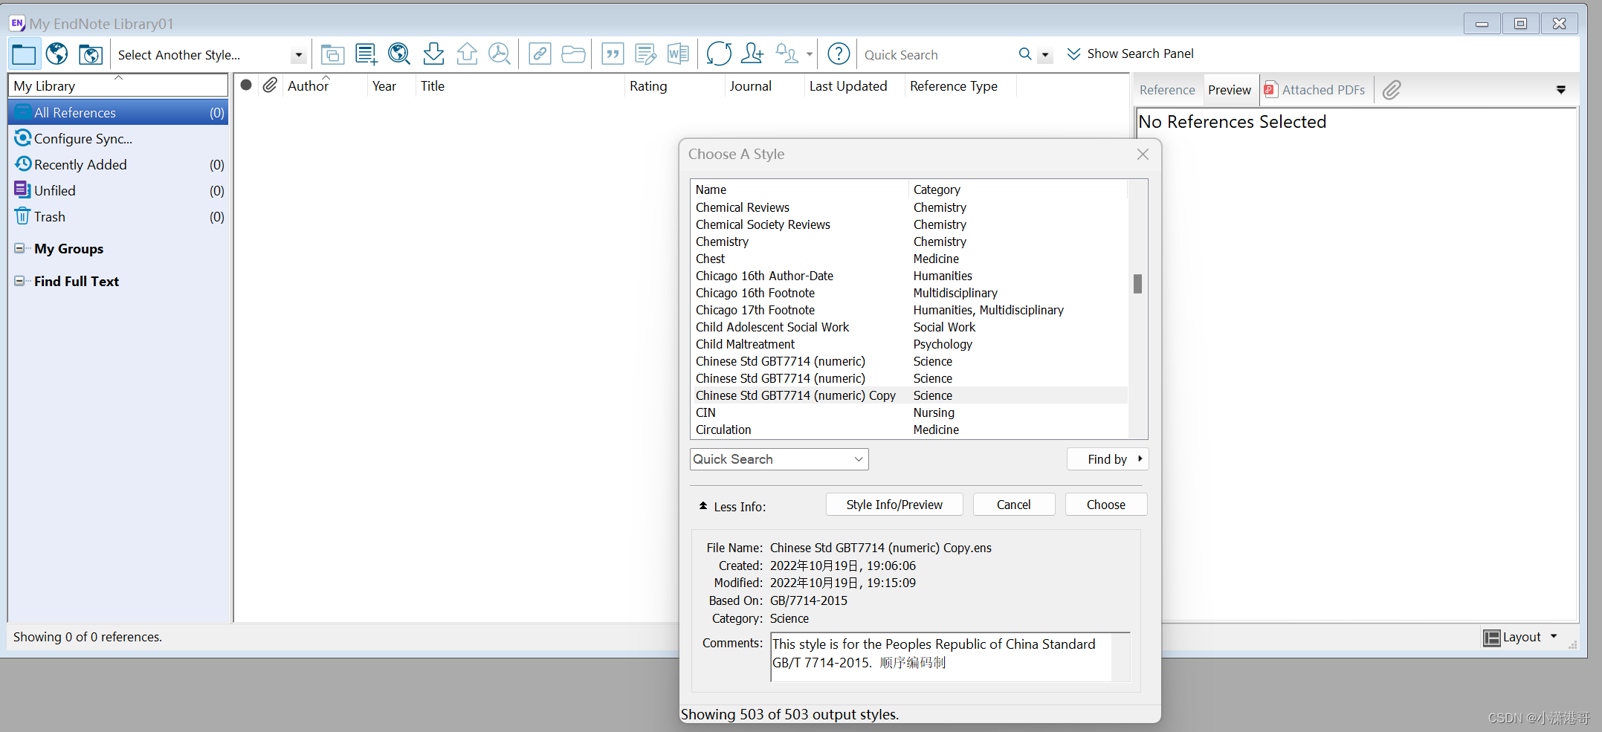This screenshot has height=732, width=1602.
Task: Switch to the Preview tab
Action: (1230, 90)
